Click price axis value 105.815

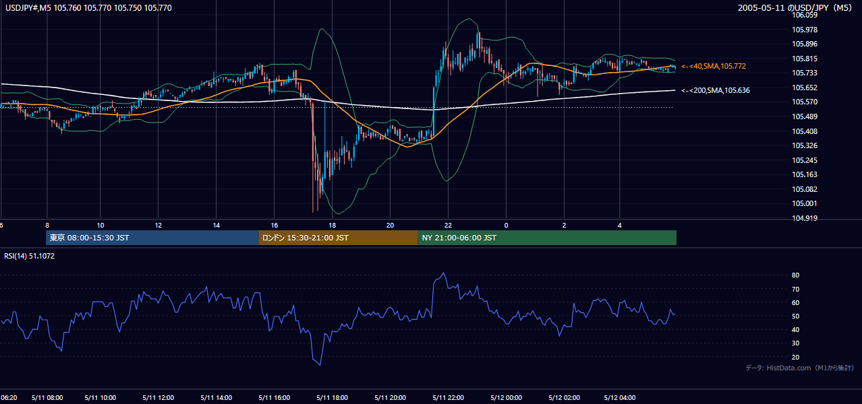point(804,59)
